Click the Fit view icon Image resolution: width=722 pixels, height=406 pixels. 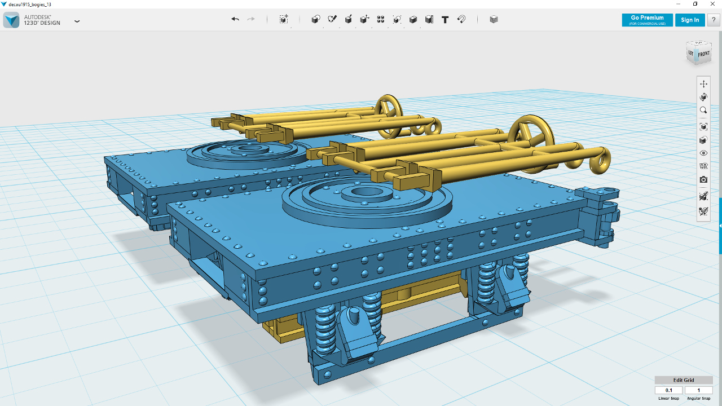[703, 126]
